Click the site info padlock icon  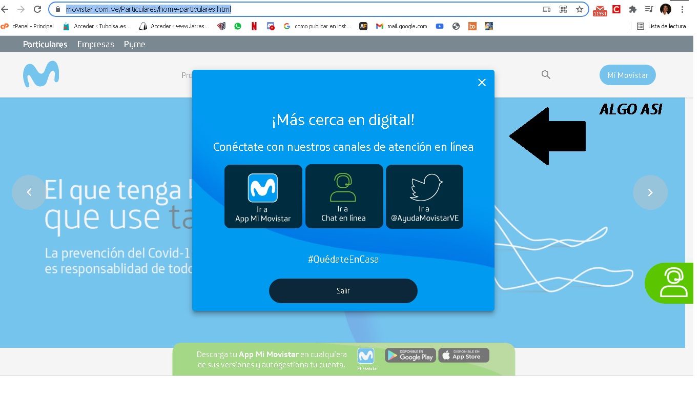58,9
